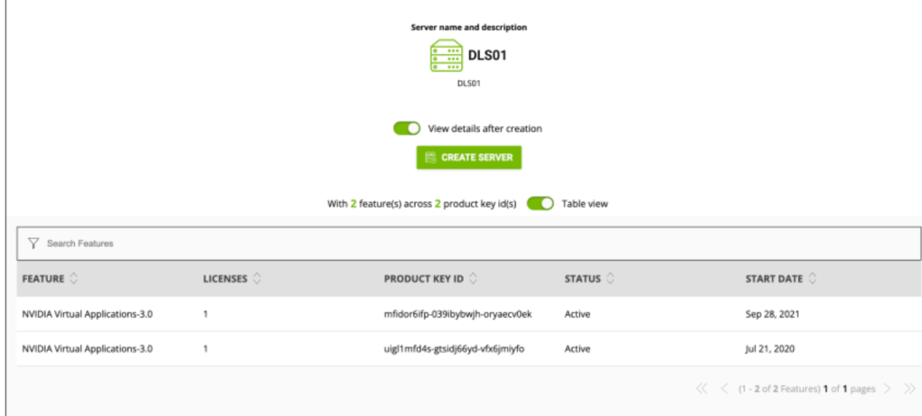The image size is (922, 416).
Task: Sort table by the START DATE column arrows
Action: click(x=812, y=279)
